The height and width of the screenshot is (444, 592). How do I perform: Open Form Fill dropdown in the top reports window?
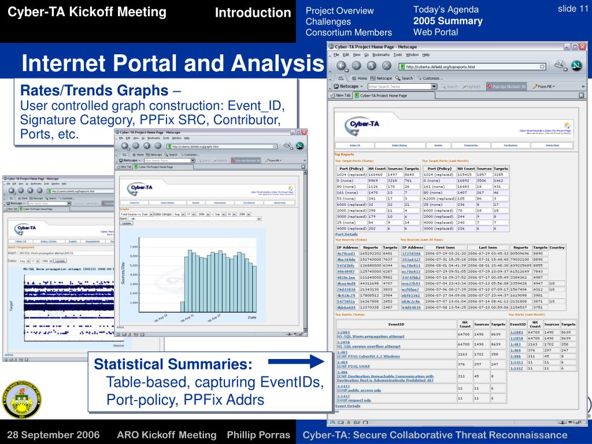(543, 87)
